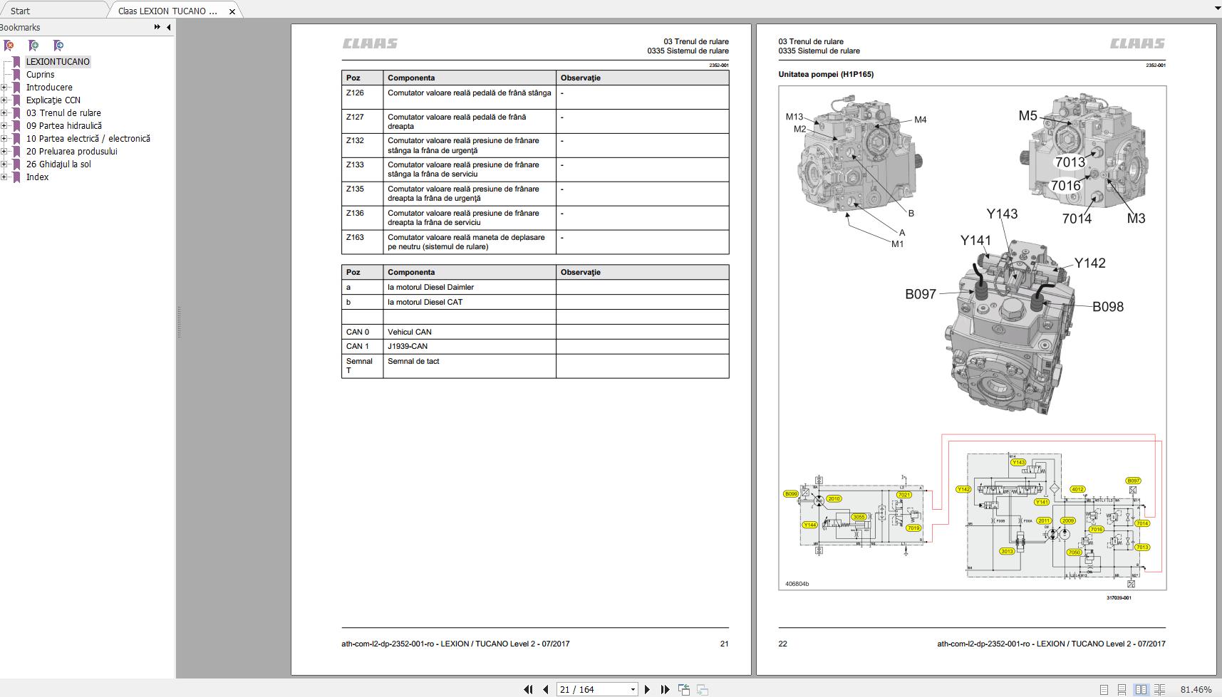This screenshot has width=1222, height=697.
Task: Open the 03 Trenul de rulare bookmark
Action: [63, 113]
